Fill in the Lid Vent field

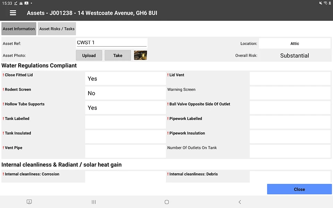tap(290, 78)
